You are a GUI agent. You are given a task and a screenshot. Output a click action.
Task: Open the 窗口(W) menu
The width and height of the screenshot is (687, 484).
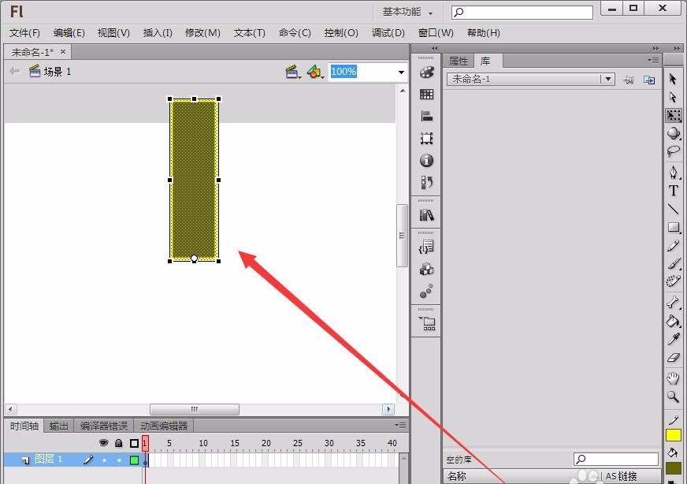tap(436, 33)
